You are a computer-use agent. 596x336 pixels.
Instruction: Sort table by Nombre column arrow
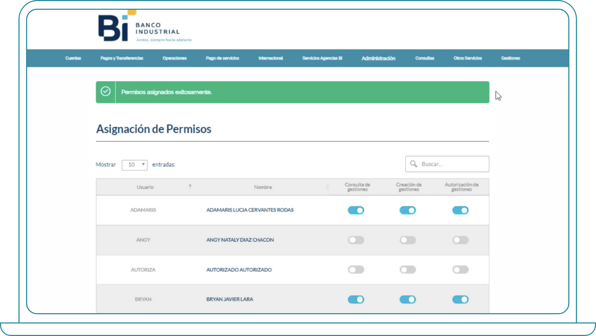pyautogui.click(x=328, y=186)
